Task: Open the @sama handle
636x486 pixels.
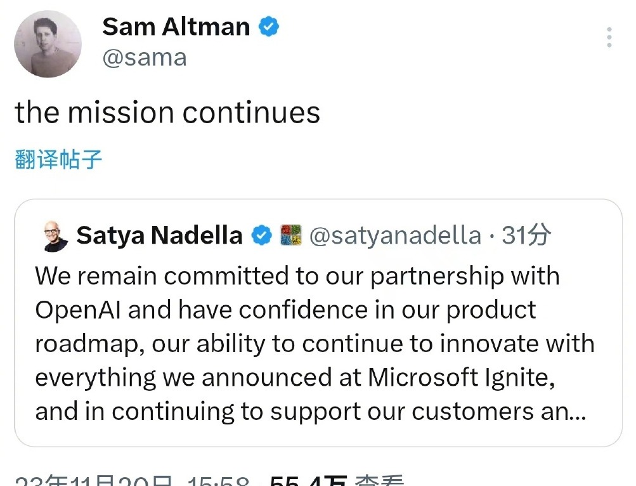Action: (145, 58)
